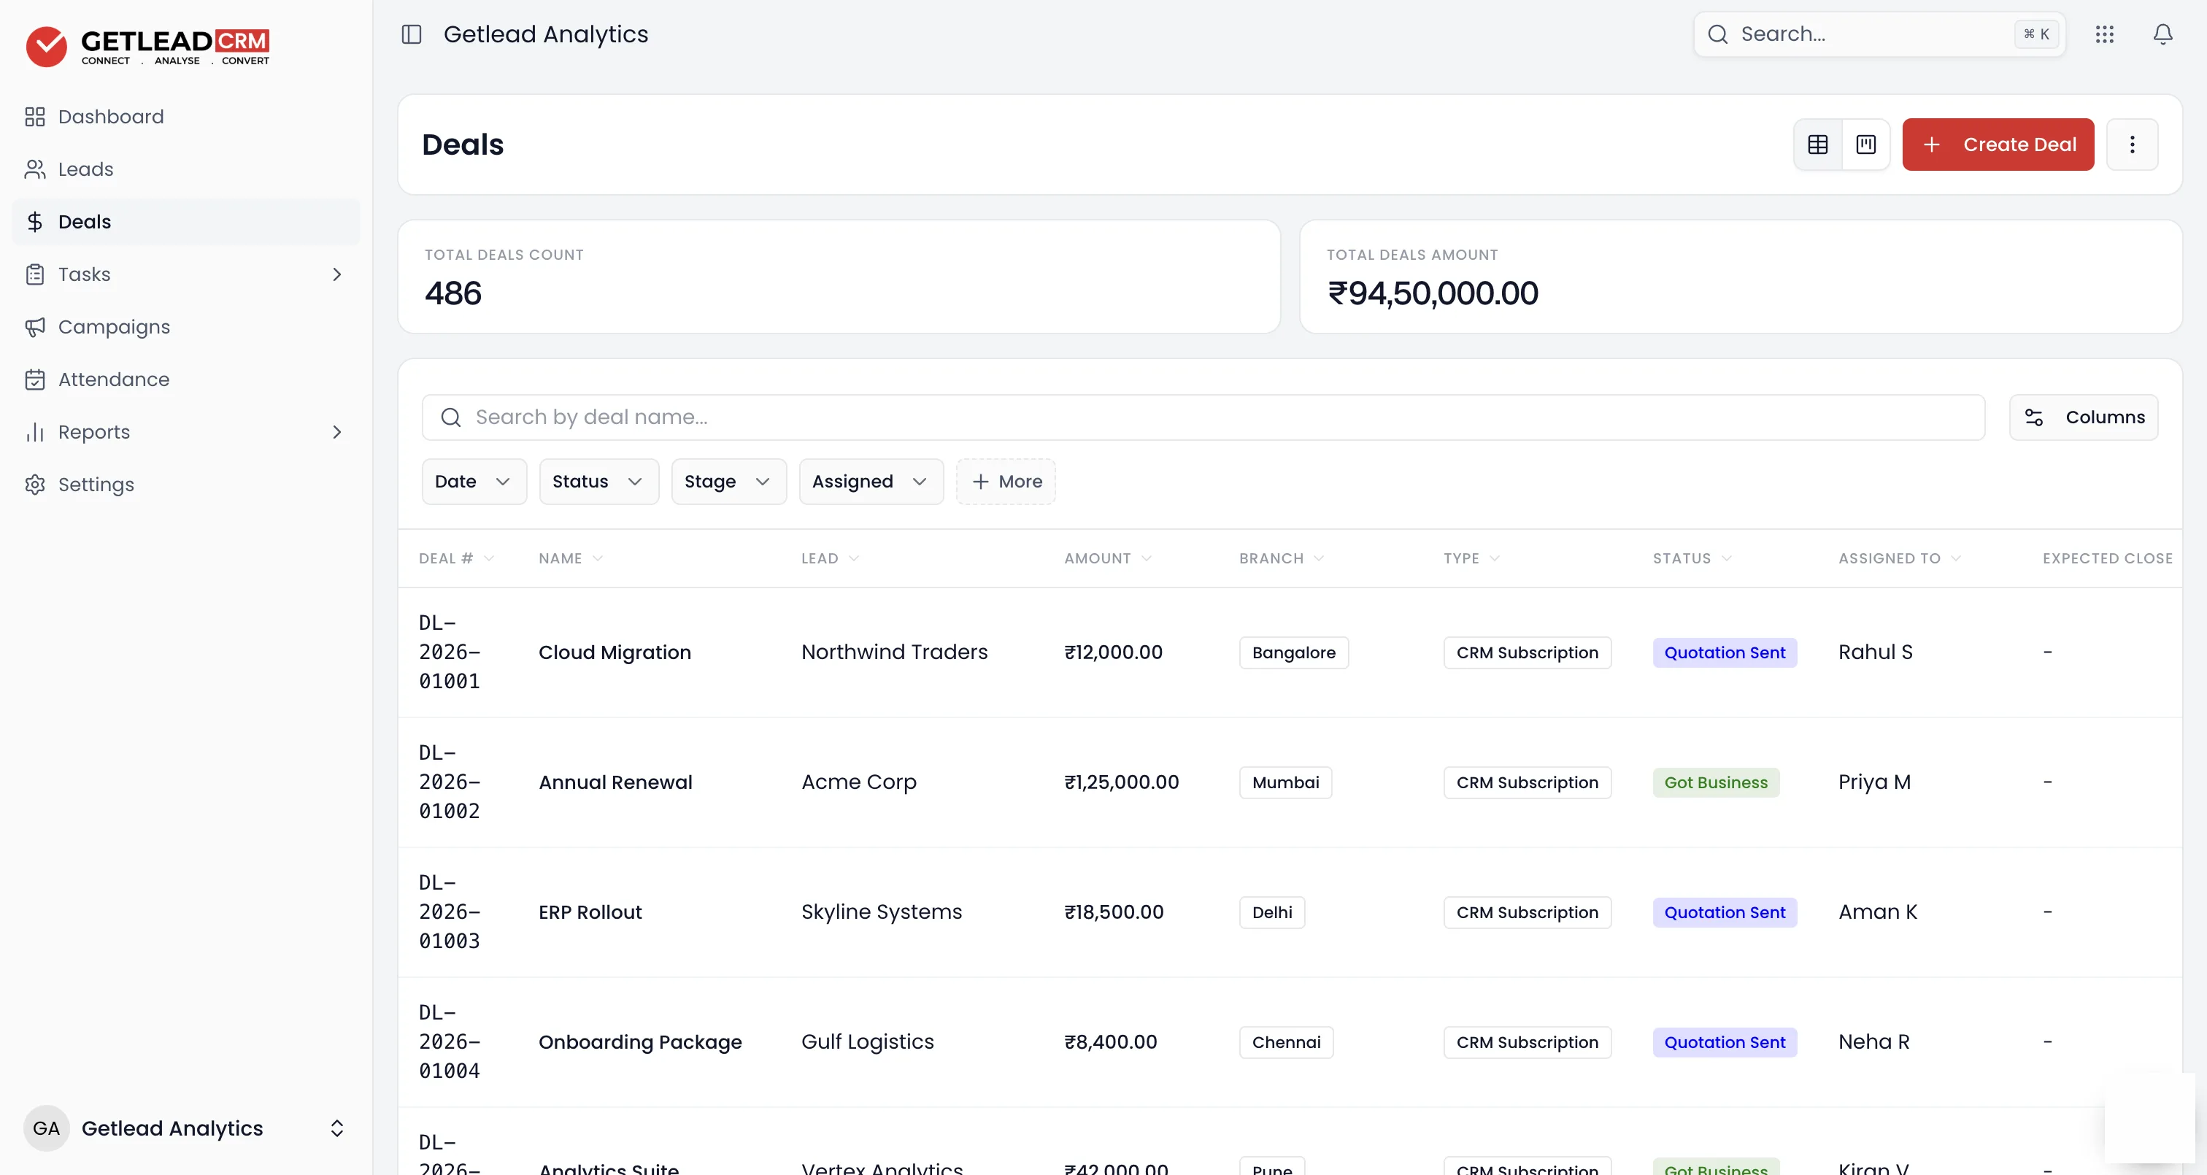Sort by the NAME column header
Screen dimensions: 2207x1175
(x=571, y=559)
